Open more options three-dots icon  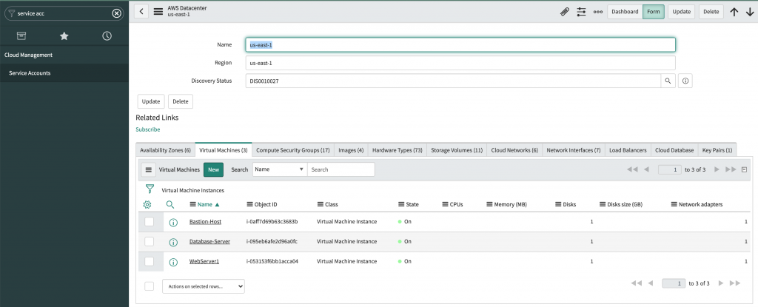pos(598,12)
